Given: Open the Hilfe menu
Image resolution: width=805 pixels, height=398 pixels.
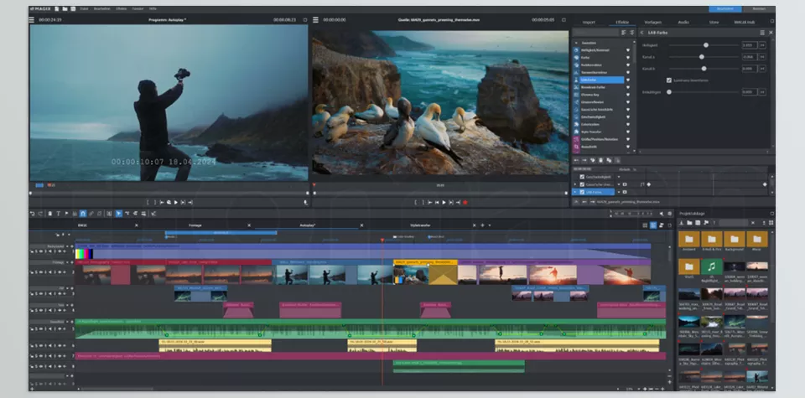Looking at the screenshot, I should click(153, 8).
